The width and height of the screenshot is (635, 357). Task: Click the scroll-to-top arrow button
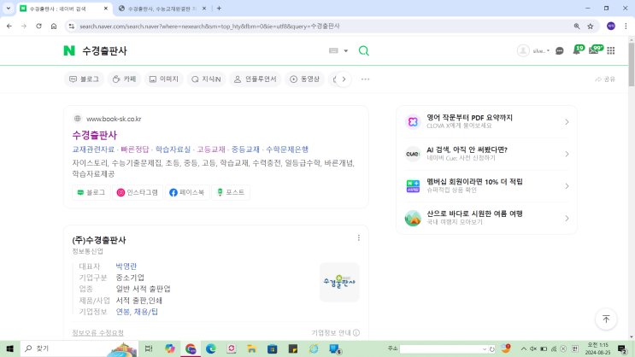[x=606, y=319]
